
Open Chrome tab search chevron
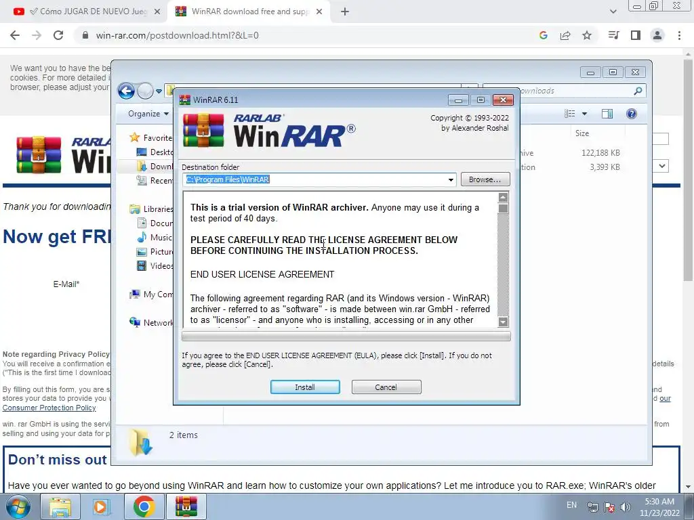pos(613,12)
